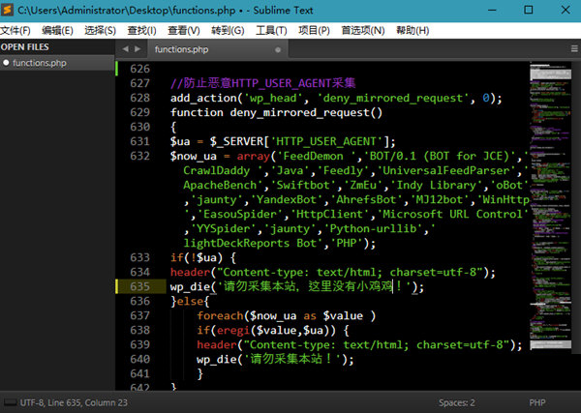This screenshot has height=413, width=581.
Task: Click header call on line 634
Action: (333, 273)
